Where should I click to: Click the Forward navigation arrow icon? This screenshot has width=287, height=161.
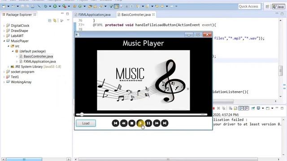(x=171, y=6)
